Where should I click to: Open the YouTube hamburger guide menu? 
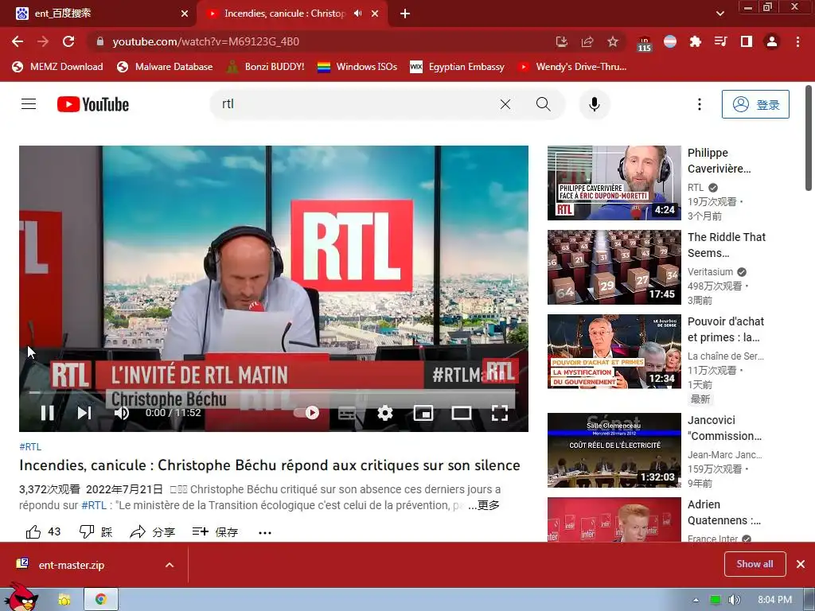coord(29,104)
